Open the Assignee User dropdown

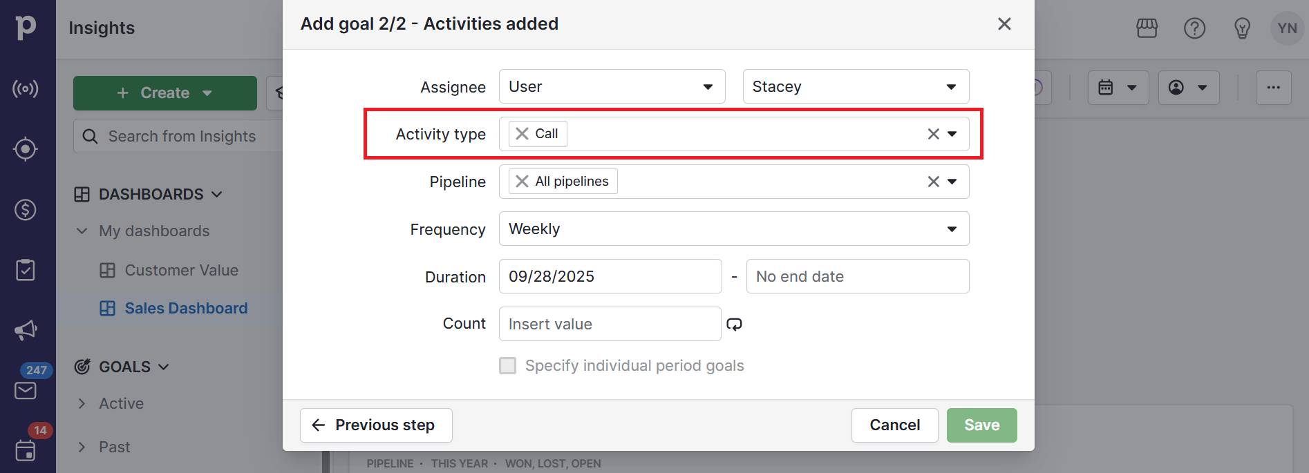[611, 86]
